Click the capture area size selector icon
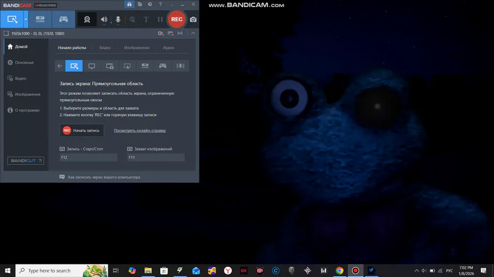 tap(6, 33)
